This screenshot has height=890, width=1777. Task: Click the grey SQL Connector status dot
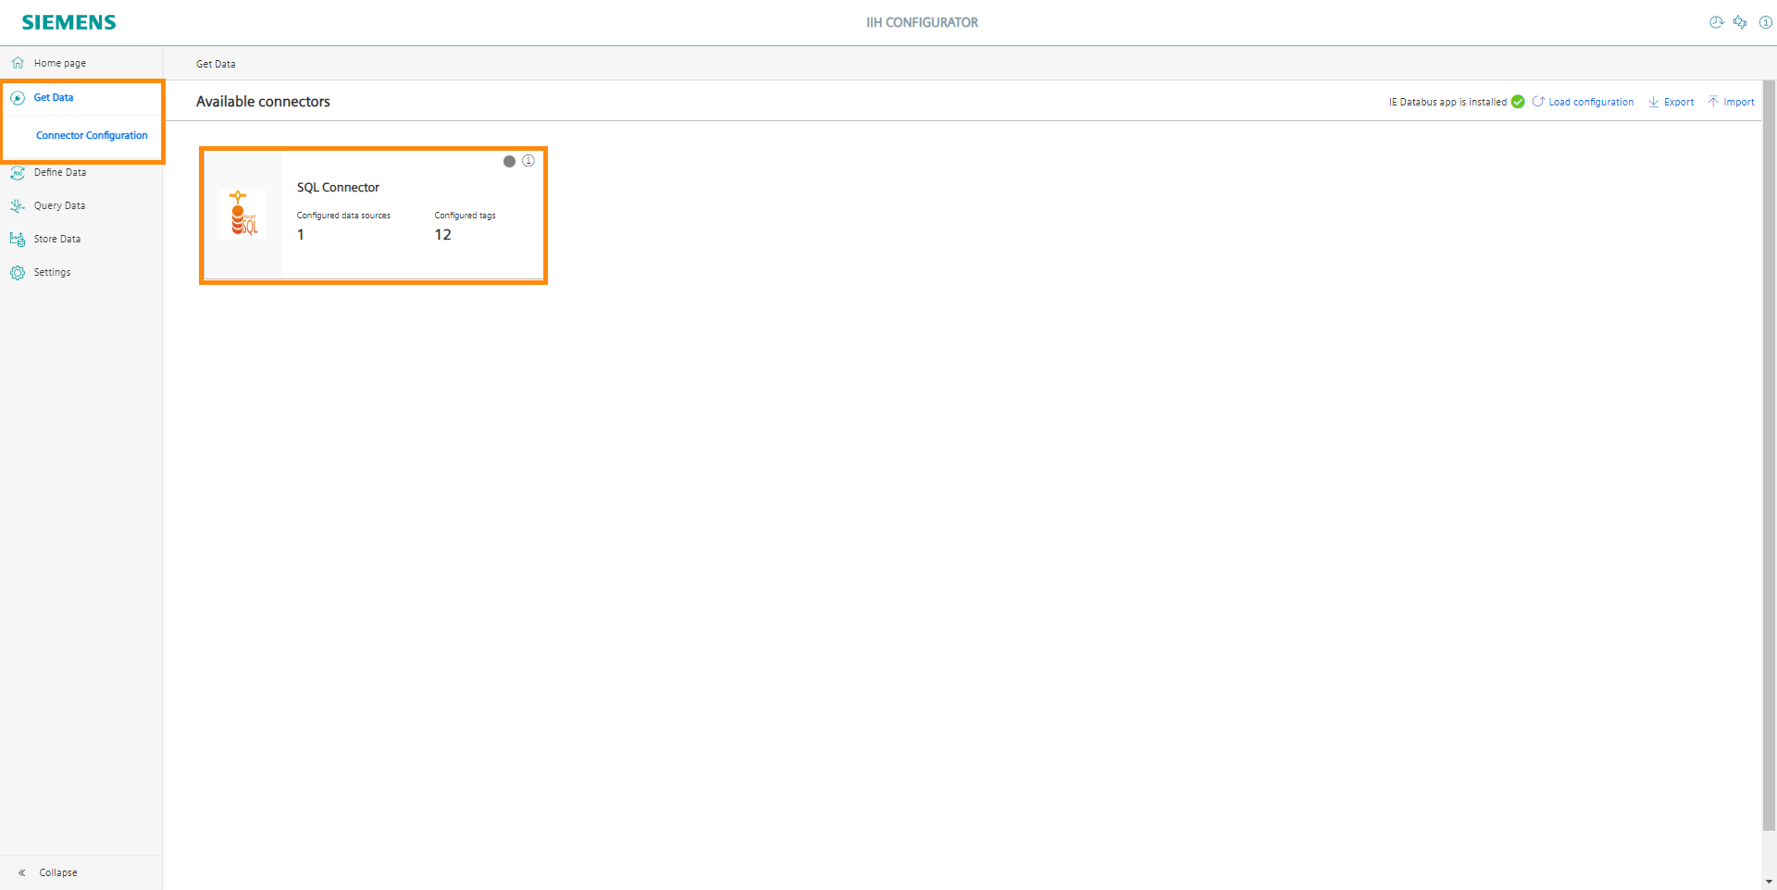click(509, 162)
